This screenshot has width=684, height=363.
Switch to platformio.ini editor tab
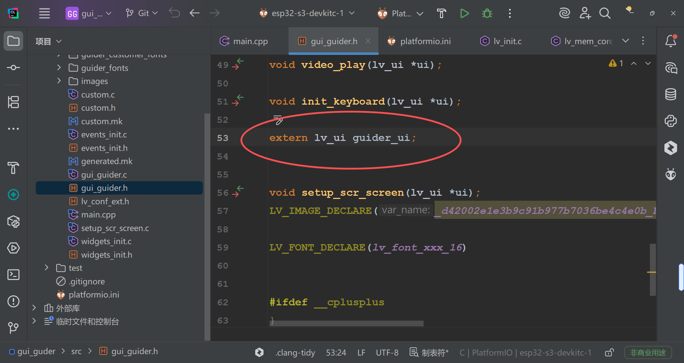[419, 41]
